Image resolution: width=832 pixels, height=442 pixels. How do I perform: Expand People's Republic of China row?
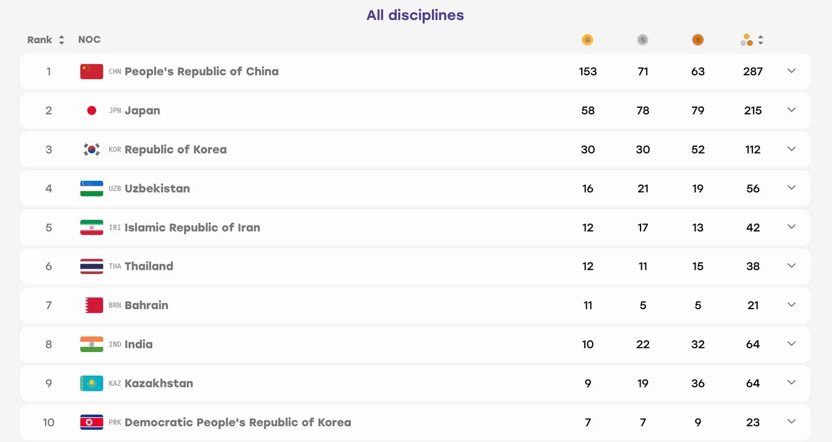coord(792,71)
